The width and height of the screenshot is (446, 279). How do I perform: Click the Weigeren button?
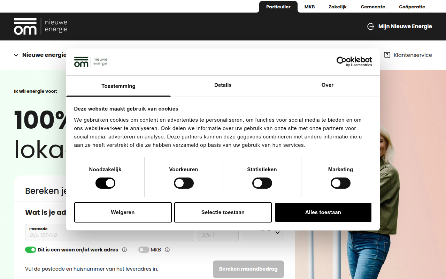pos(123,212)
